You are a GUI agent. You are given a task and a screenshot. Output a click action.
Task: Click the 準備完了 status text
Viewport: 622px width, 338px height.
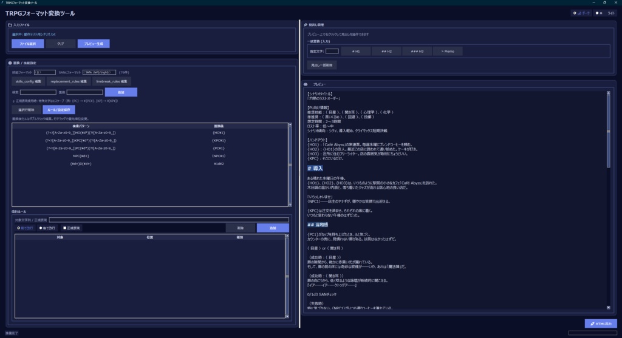point(12,333)
